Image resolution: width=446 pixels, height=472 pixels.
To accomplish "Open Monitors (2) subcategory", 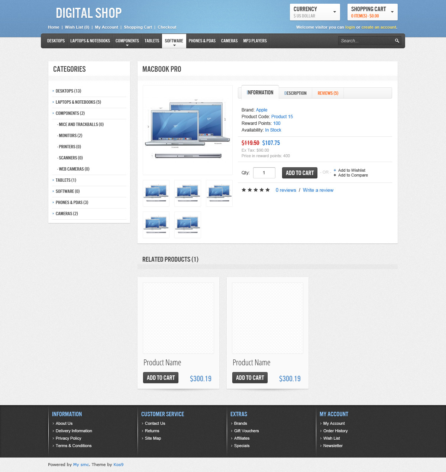I will 70,136.
